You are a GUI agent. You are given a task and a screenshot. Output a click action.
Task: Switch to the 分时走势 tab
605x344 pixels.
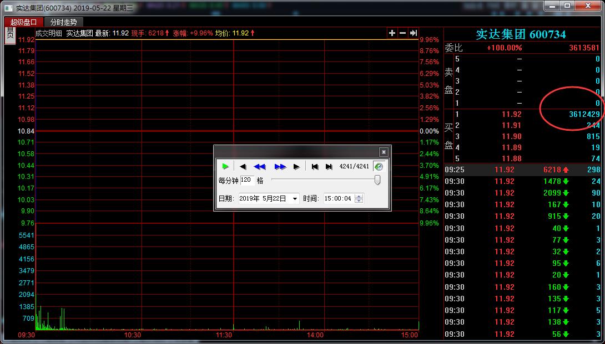pos(63,22)
